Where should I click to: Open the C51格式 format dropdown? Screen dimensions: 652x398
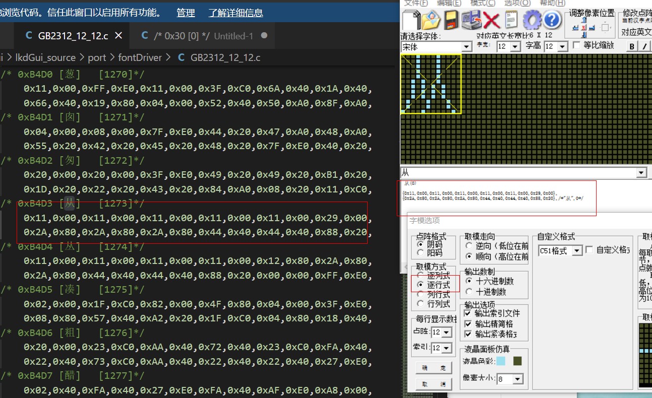click(577, 250)
